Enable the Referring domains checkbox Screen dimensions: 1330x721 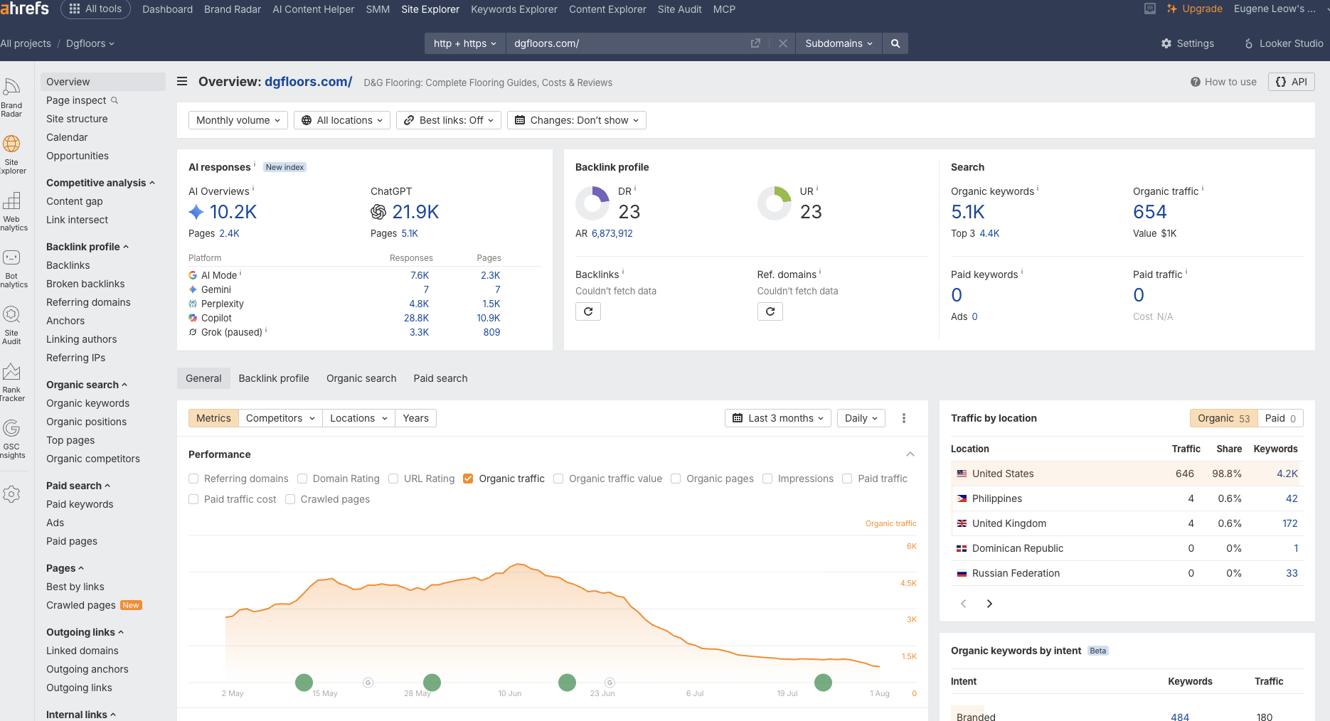193,479
